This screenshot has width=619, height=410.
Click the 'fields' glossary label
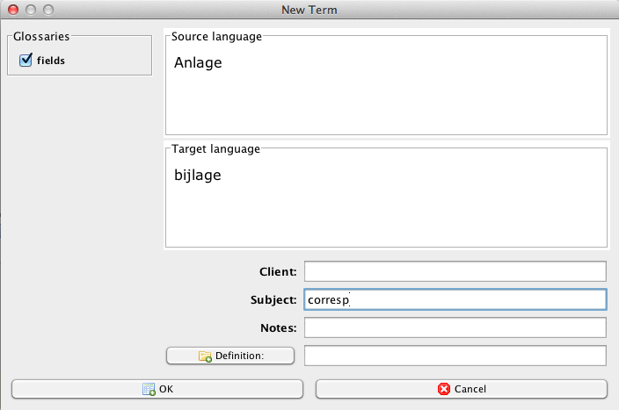click(x=50, y=61)
